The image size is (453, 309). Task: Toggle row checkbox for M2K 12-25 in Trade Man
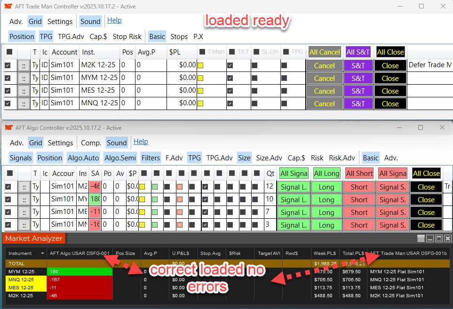8,65
